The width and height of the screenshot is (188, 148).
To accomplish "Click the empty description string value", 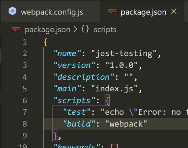I will (129, 75).
